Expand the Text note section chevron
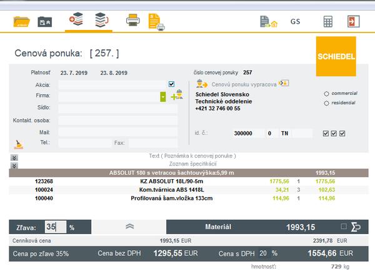The width and height of the screenshot is (375, 279). tap(14, 159)
